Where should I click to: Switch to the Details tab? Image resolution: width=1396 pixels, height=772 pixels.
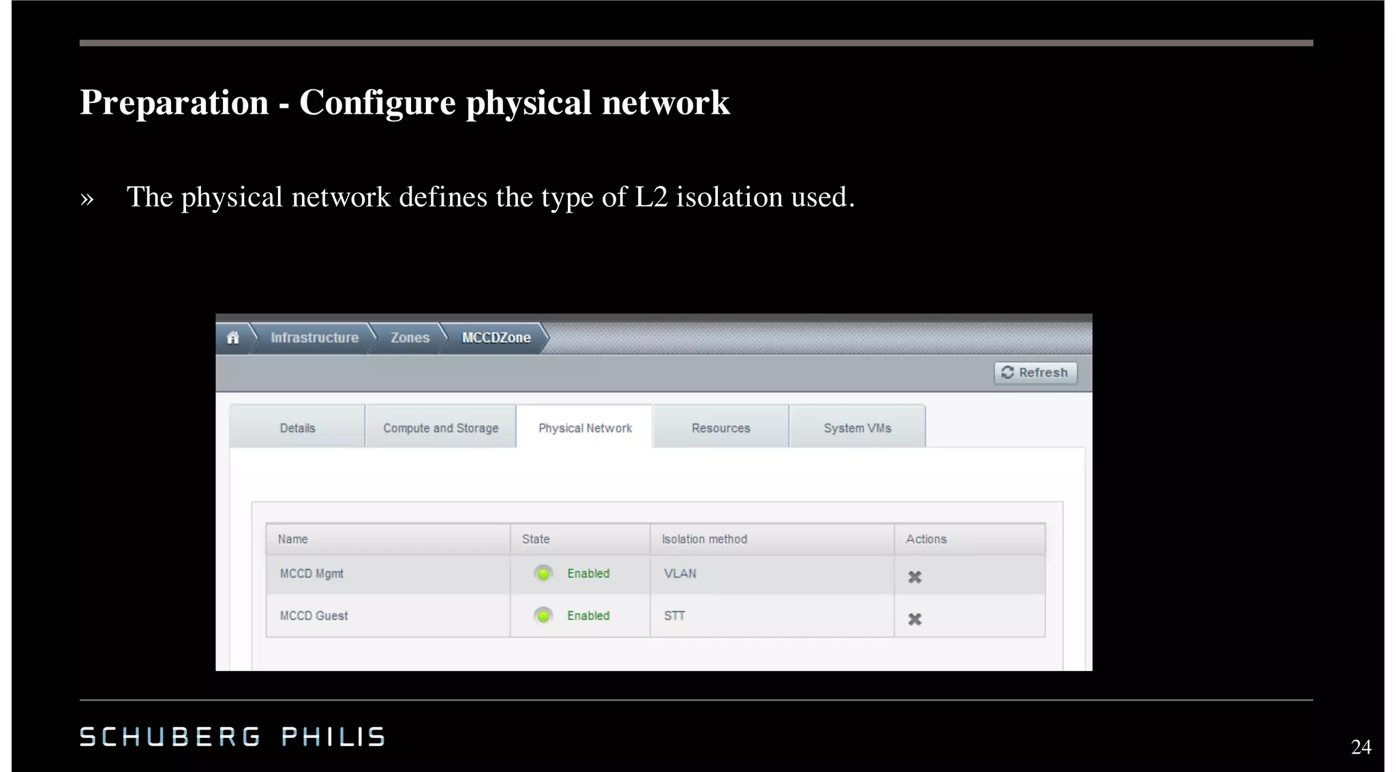(297, 428)
